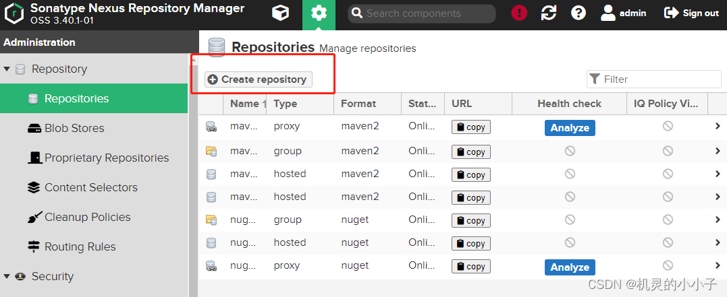Copy URL of the maven2 proxy repository
This screenshot has height=297, width=727.
[x=471, y=127]
